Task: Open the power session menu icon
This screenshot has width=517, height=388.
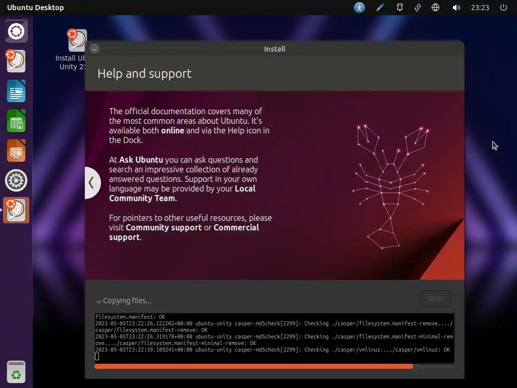Action: click(503, 7)
